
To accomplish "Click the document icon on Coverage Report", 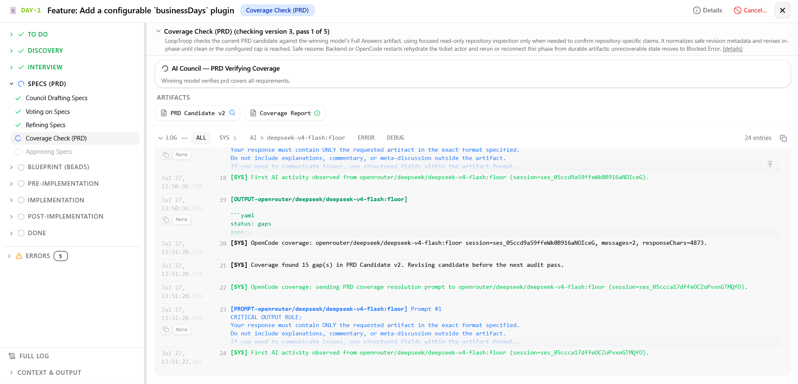I will tap(253, 113).
